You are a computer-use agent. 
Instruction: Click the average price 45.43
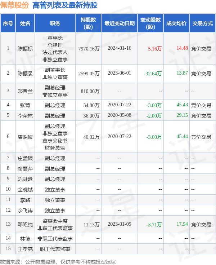pyautogui.click(x=182, y=105)
